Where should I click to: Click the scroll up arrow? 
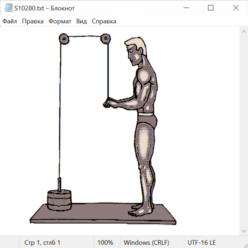click(244, 31)
